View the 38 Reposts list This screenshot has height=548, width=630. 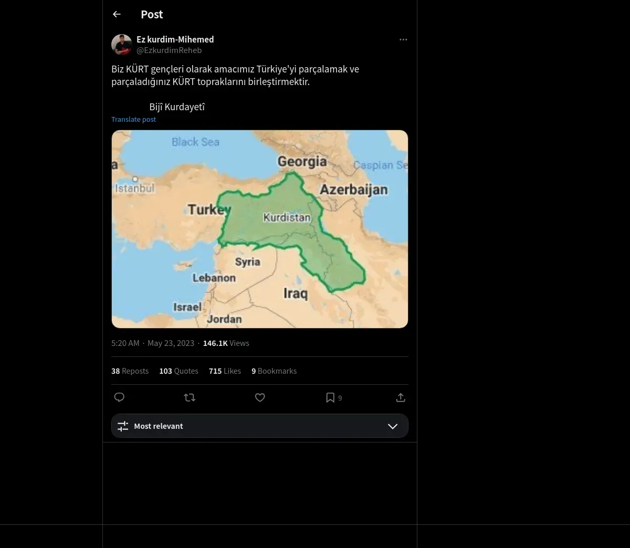point(130,371)
